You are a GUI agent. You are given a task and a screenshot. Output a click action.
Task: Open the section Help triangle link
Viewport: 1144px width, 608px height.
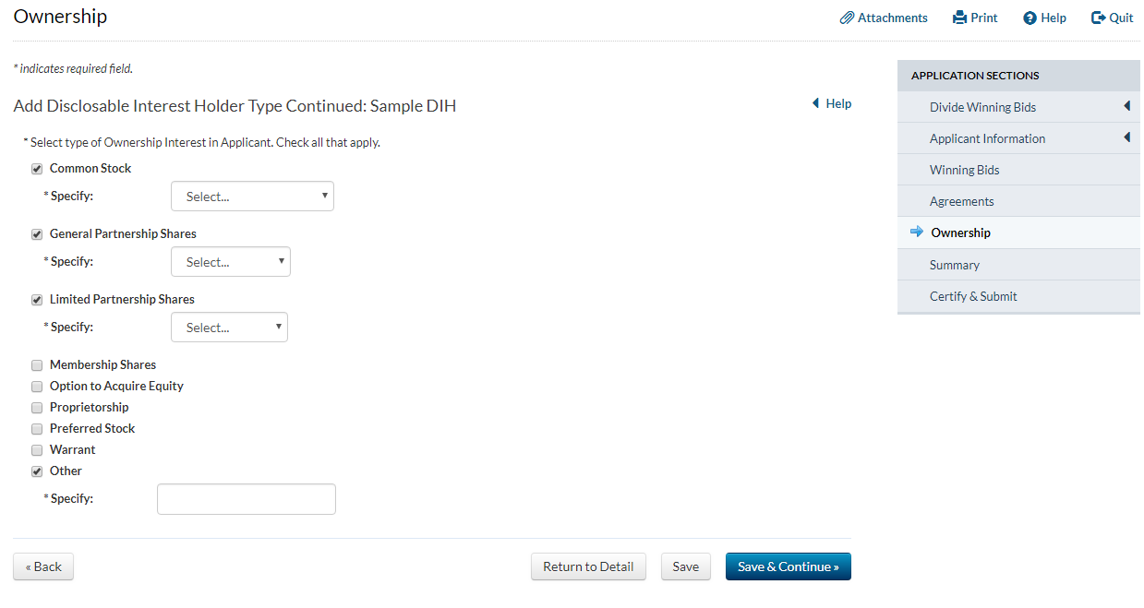pos(816,103)
